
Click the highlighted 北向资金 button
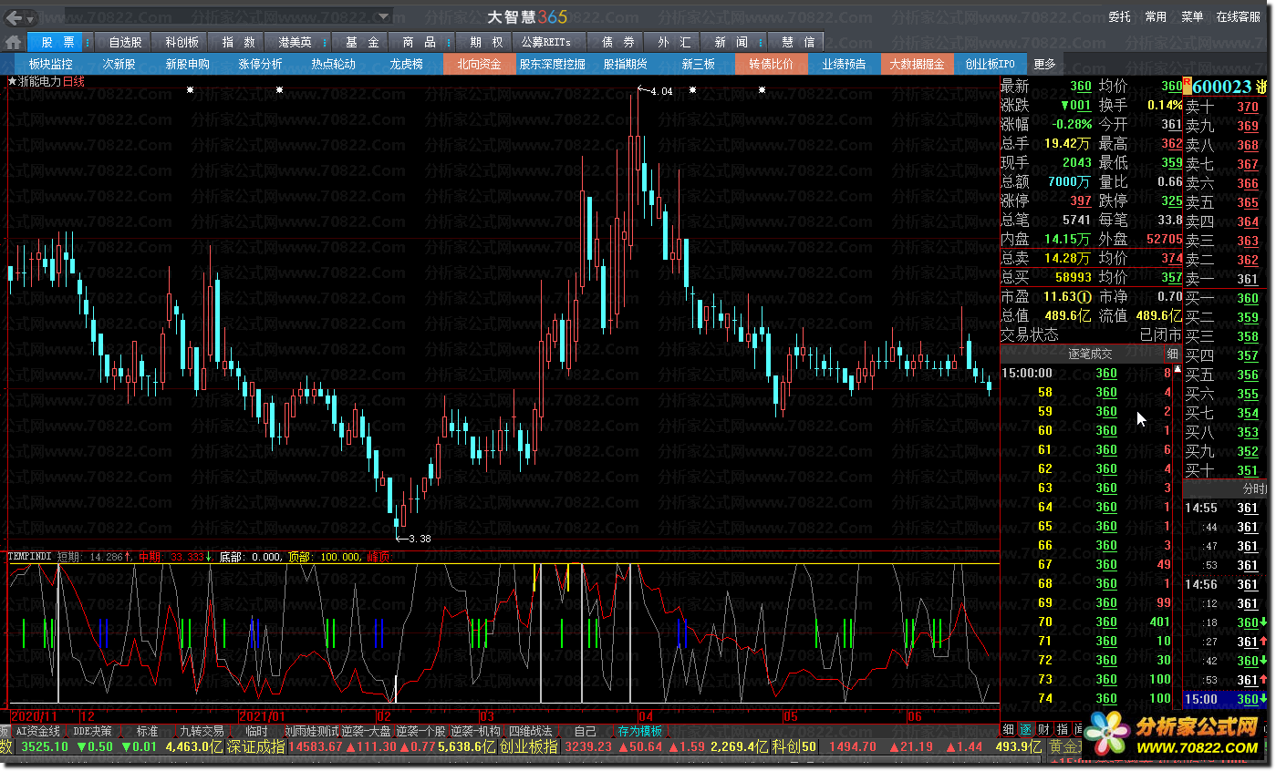point(479,64)
